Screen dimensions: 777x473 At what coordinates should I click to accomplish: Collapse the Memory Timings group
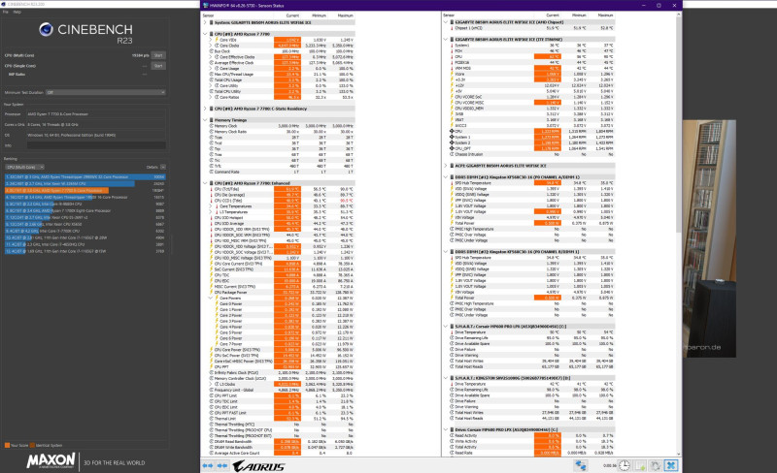[205, 120]
